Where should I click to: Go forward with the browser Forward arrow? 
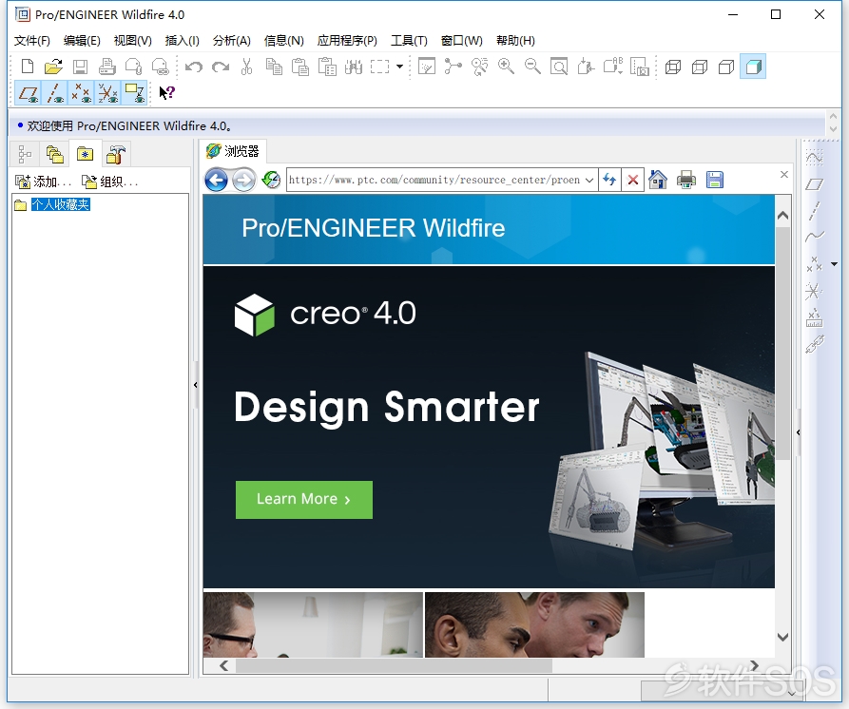pos(243,180)
